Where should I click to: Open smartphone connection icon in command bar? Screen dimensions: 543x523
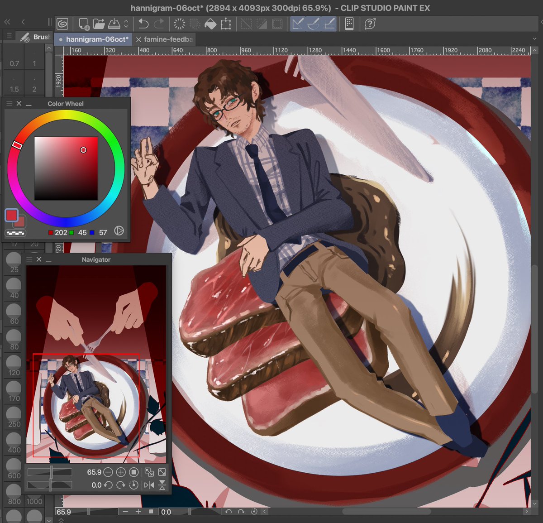[349, 24]
